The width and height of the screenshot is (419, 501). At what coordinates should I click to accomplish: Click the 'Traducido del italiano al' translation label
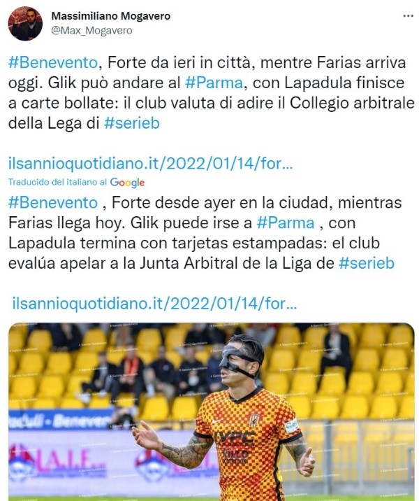[x=58, y=182]
